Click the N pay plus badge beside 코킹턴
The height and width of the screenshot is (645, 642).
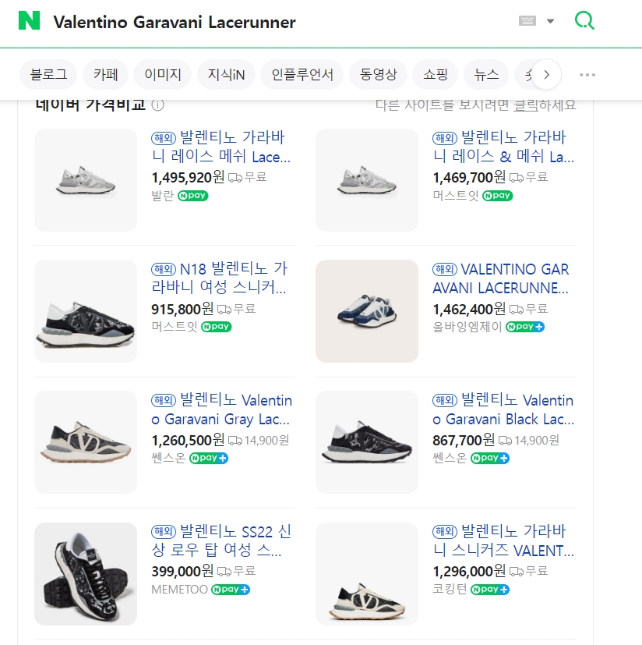coord(490,590)
